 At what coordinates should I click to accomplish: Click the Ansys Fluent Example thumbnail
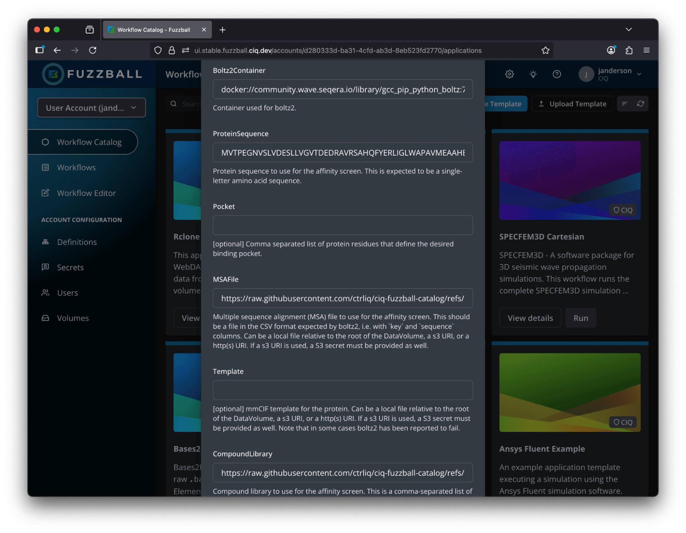coord(570,392)
